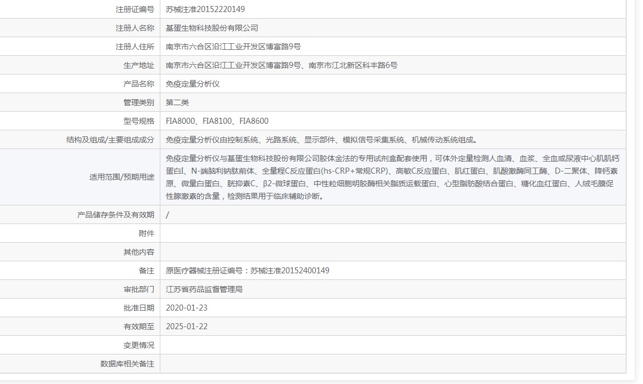The width and height of the screenshot is (643, 384).
Task: Click the 适用范围/预期用途 label
Action: (122, 177)
